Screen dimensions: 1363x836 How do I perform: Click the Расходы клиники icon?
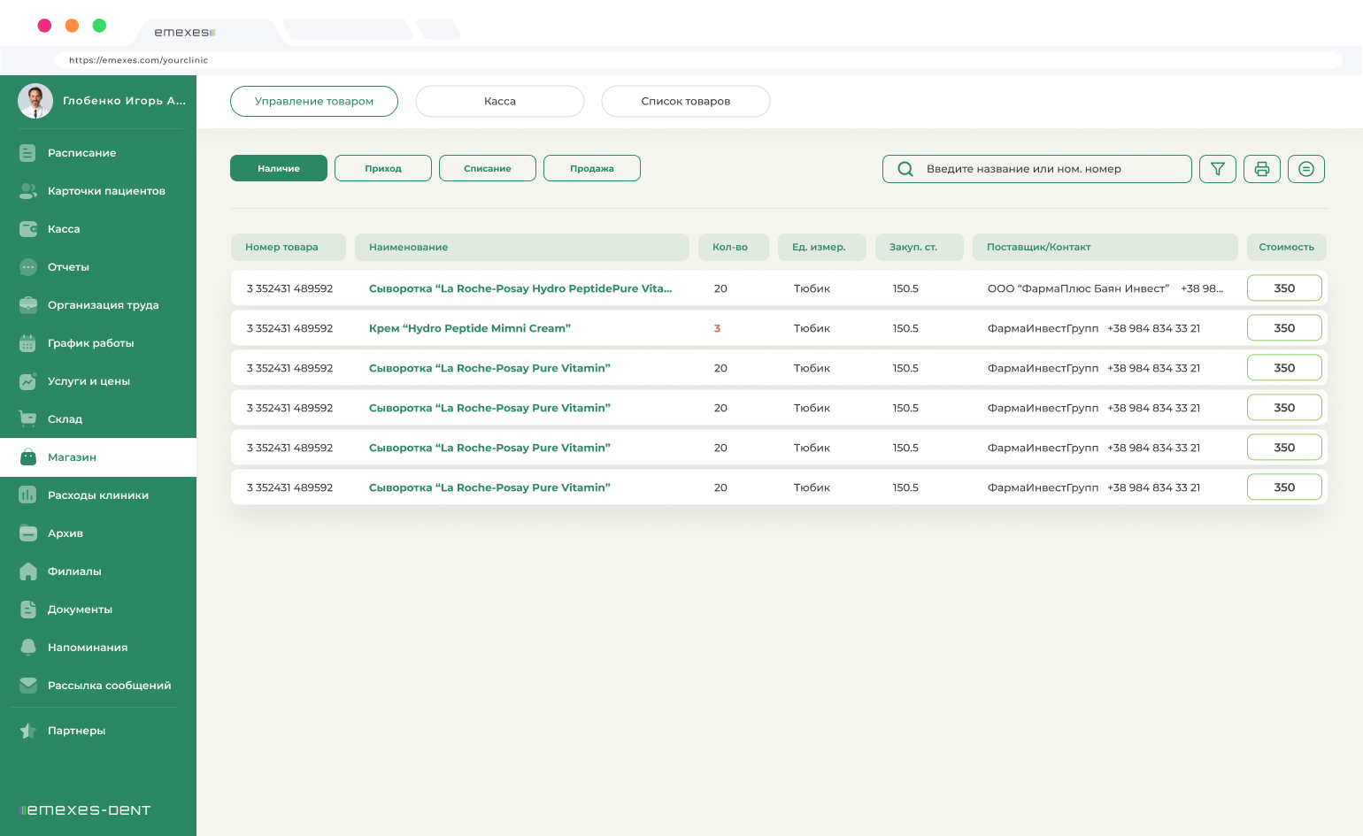(27, 495)
